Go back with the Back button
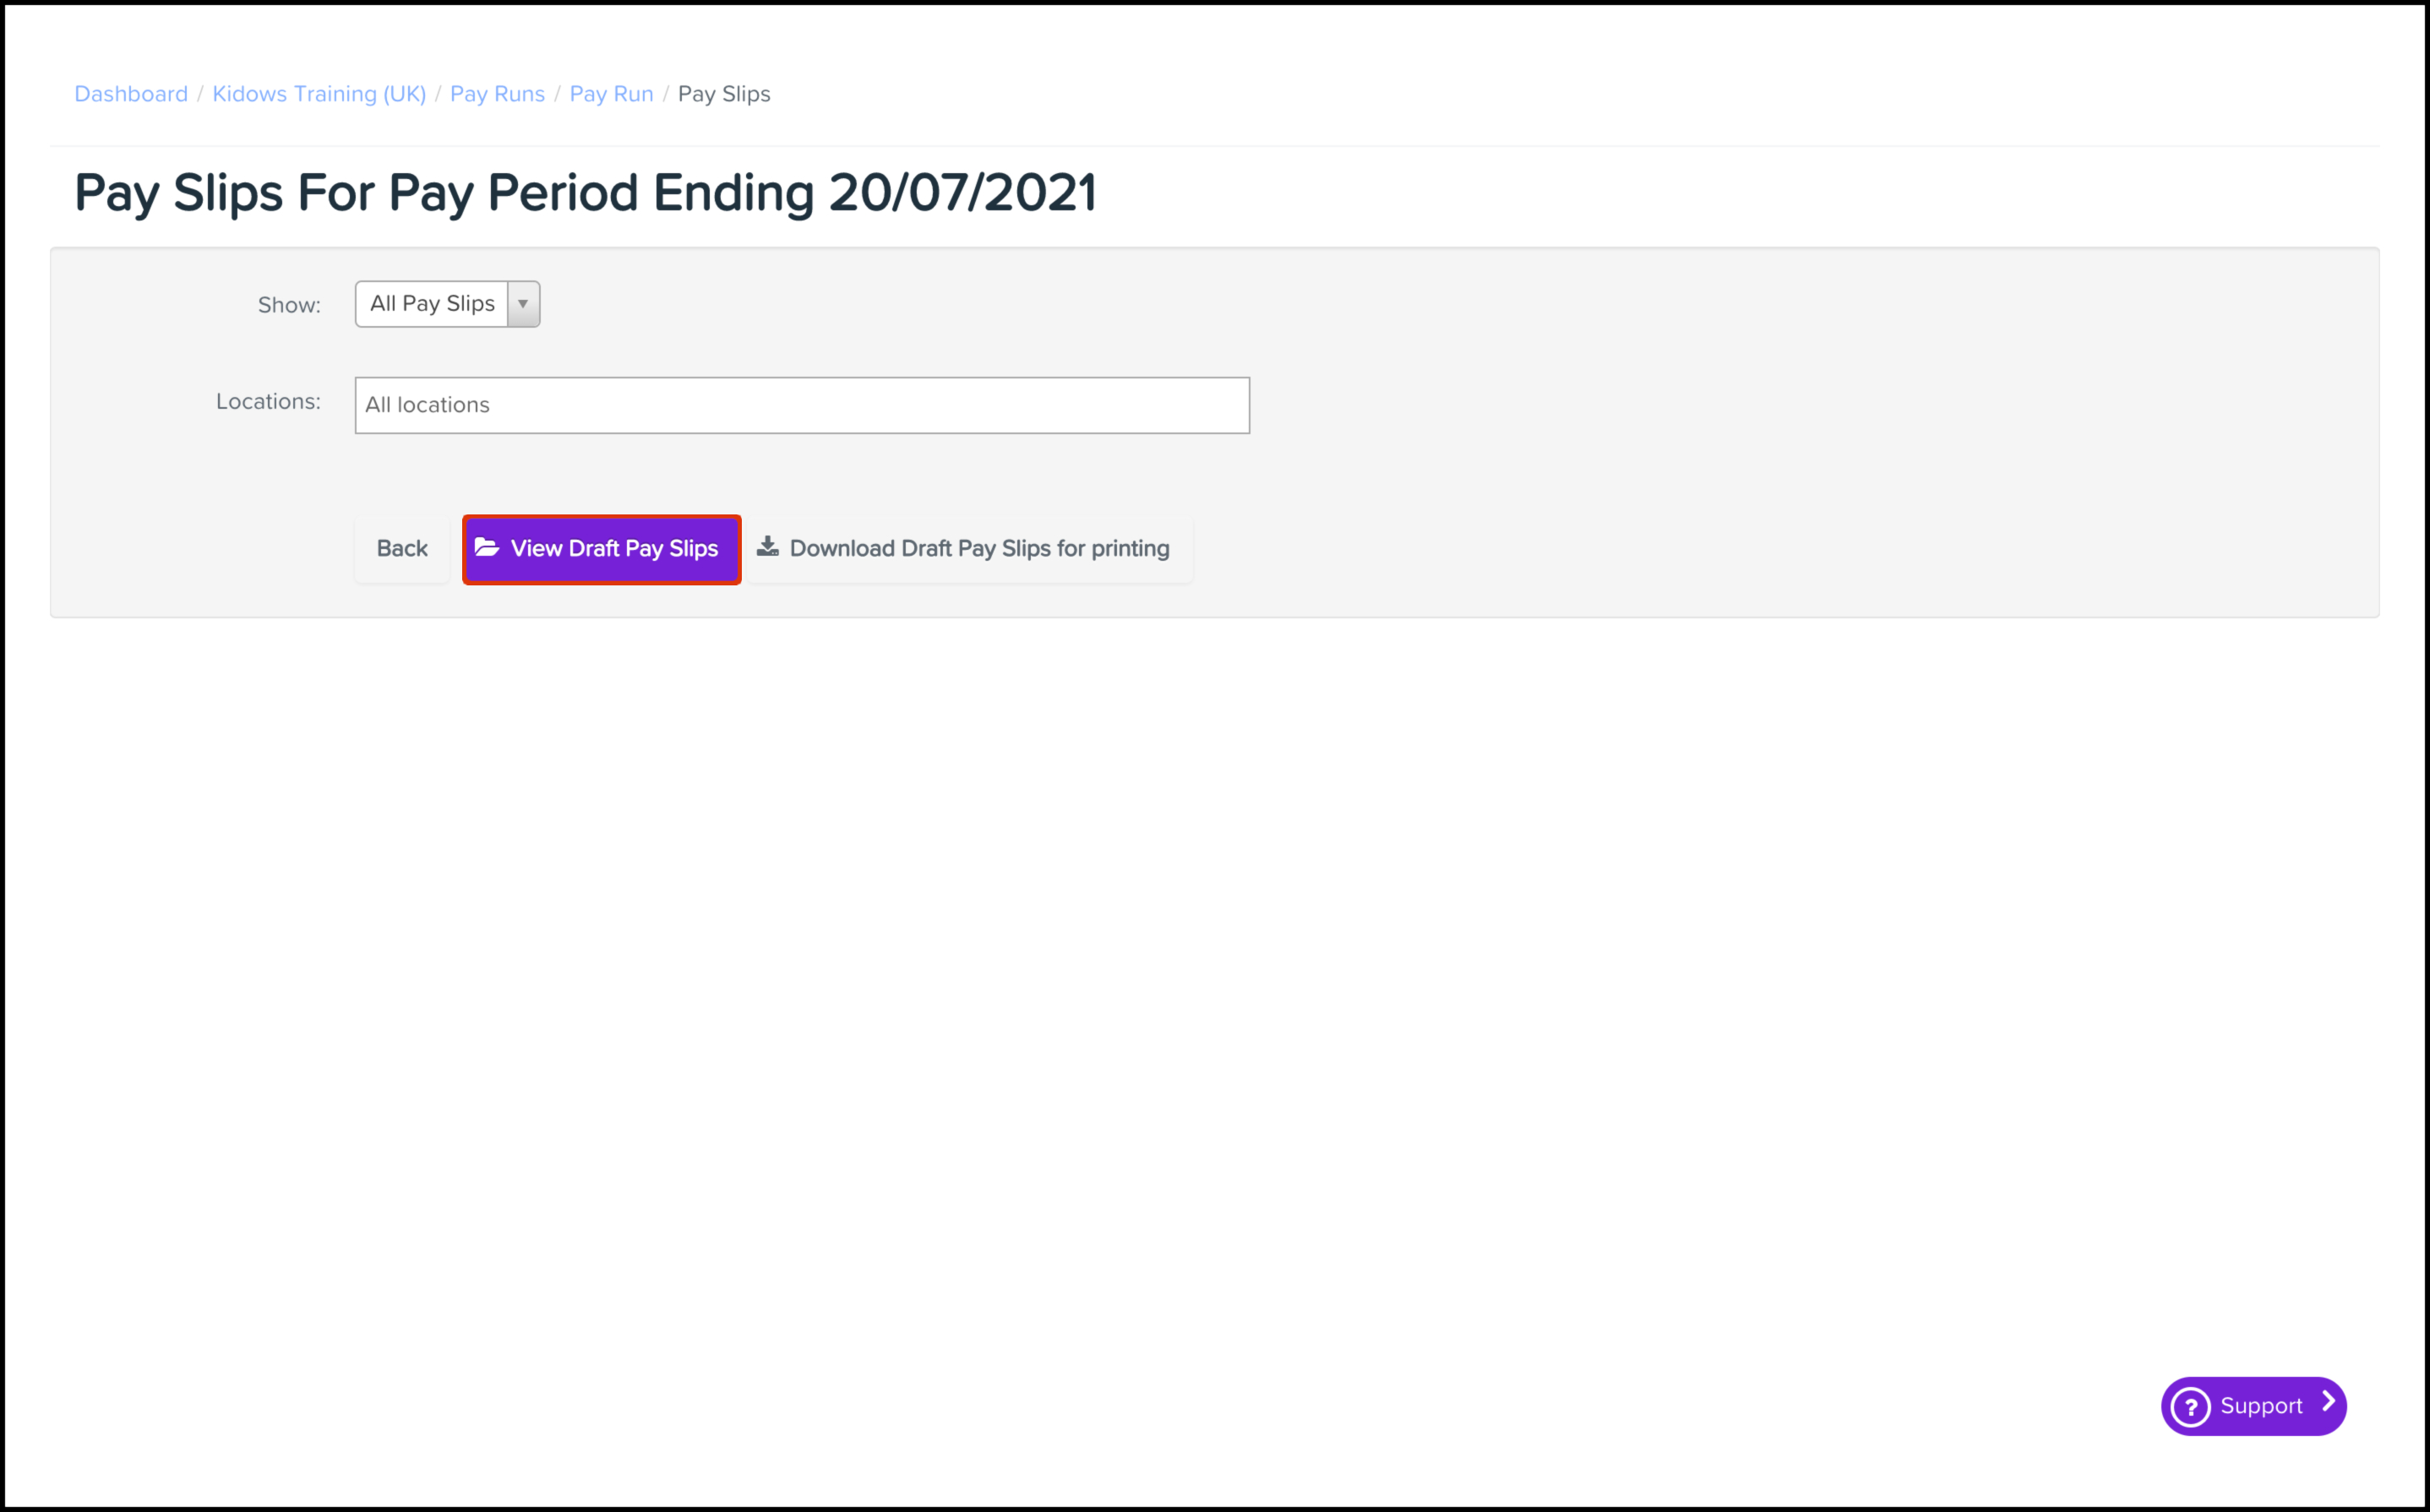 coord(402,549)
